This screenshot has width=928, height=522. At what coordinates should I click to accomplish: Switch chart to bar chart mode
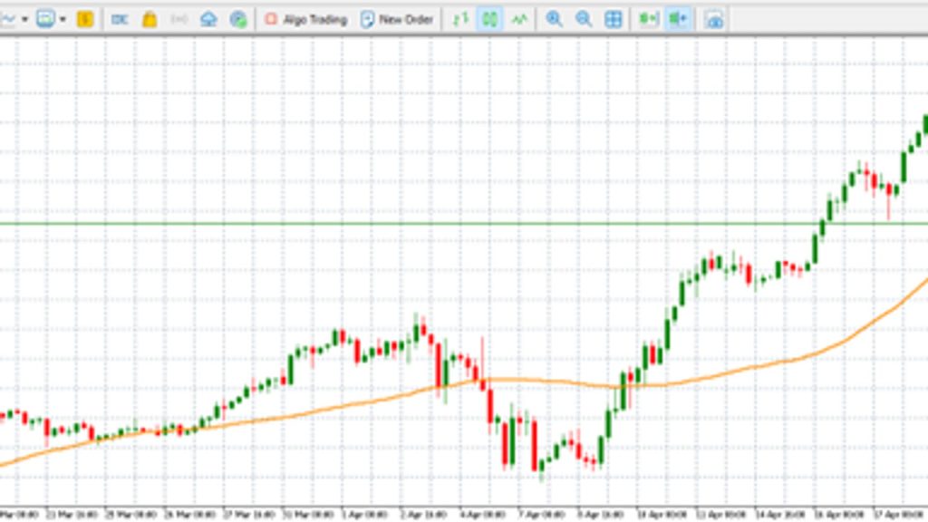pyautogui.click(x=460, y=19)
